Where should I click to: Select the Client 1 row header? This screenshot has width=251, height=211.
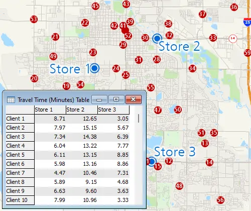20,119
